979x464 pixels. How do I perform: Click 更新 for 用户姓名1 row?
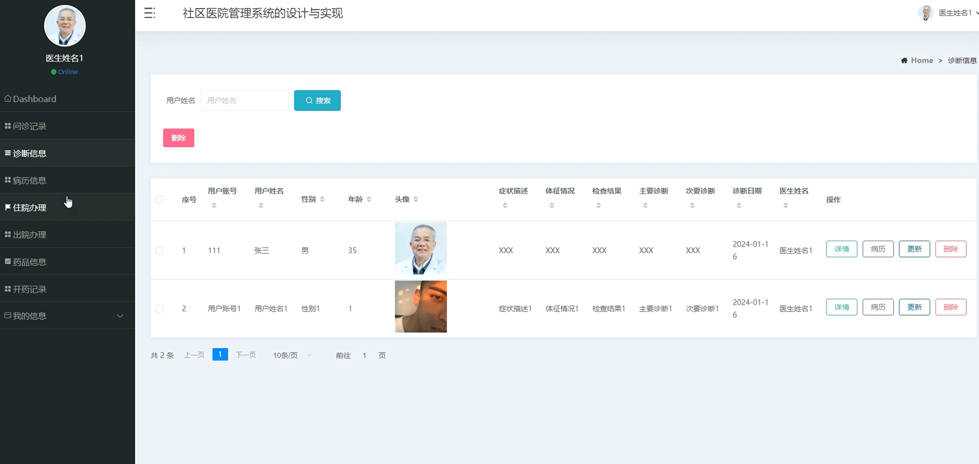pos(914,307)
